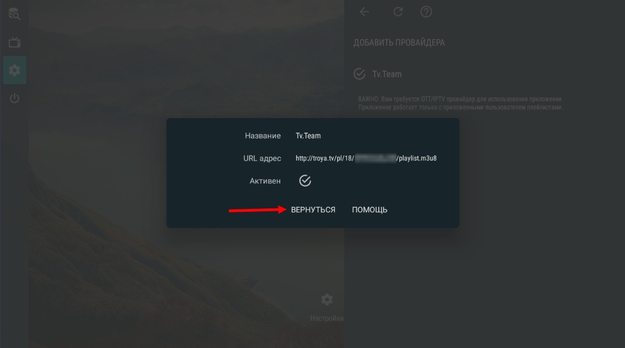Image resolution: width=625 pixels, height=348 pixels.
Task: Click the Активен label in the dialog
Action: tap(265, 181)
